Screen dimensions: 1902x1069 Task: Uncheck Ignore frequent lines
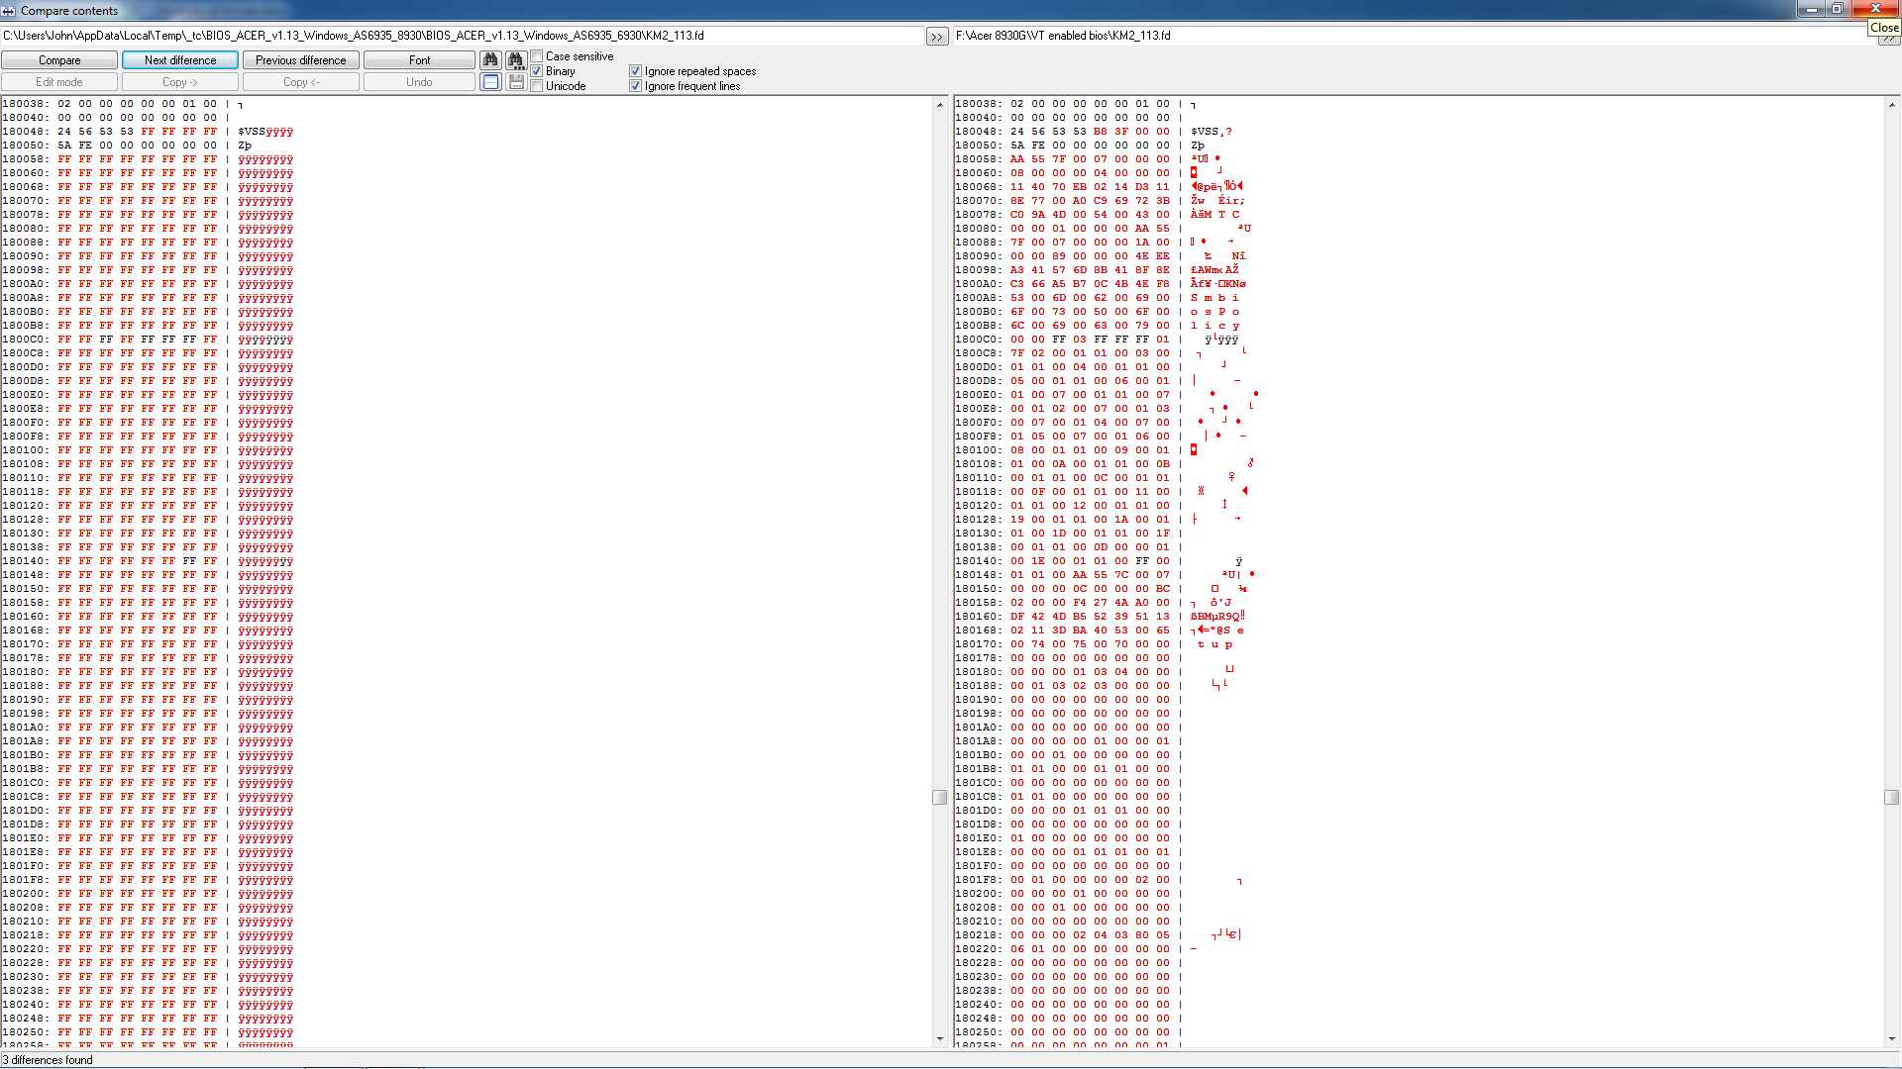[636, 86]
